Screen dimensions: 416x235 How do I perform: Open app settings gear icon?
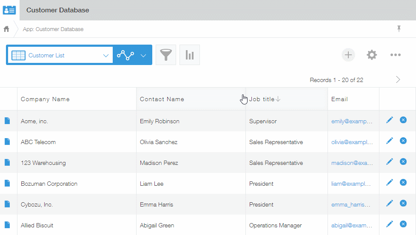click(x=372, y=55)
